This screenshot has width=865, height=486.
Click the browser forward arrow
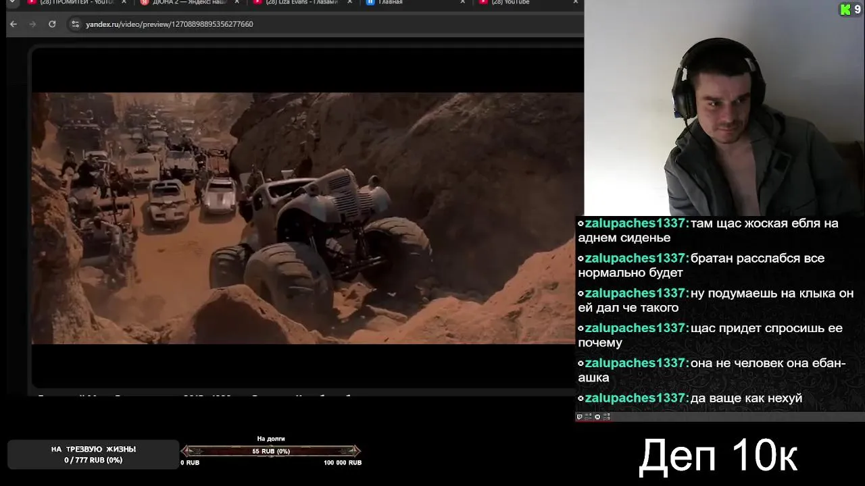pyautogui.click(x=32, y=24)
